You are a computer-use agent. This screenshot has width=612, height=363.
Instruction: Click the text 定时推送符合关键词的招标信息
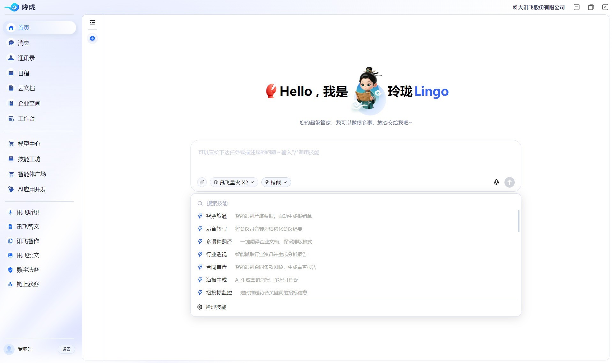(274, 293)
